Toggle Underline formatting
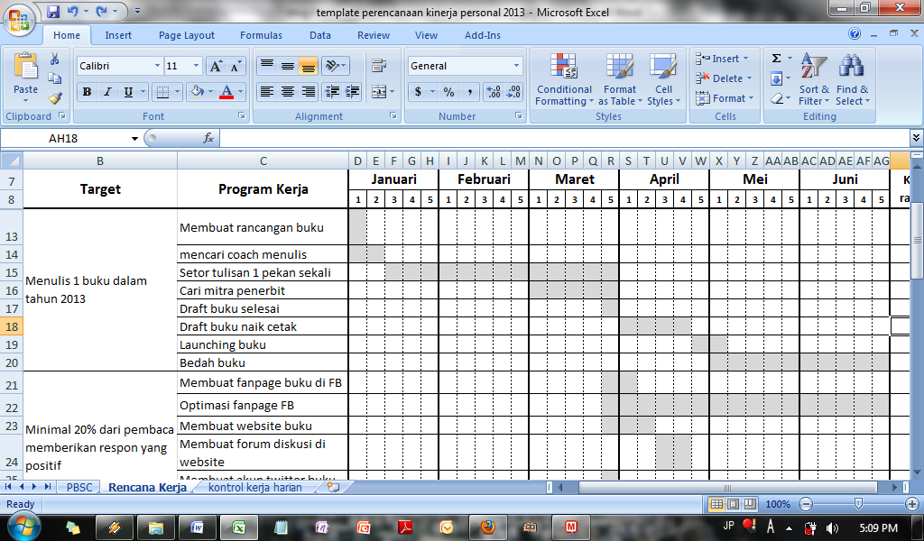 click(x=128, y=92)
